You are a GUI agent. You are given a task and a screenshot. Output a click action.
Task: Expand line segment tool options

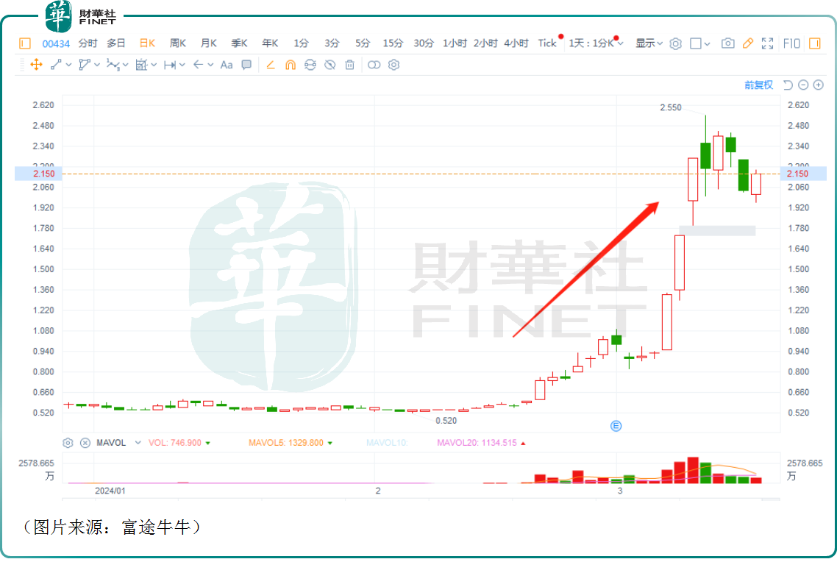pyautogui.click(x=69, y=65)
